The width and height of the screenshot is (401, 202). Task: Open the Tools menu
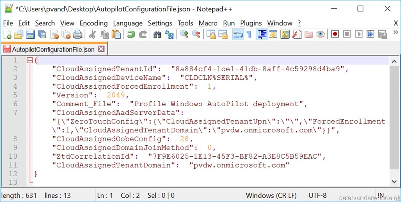pos(185,23)
